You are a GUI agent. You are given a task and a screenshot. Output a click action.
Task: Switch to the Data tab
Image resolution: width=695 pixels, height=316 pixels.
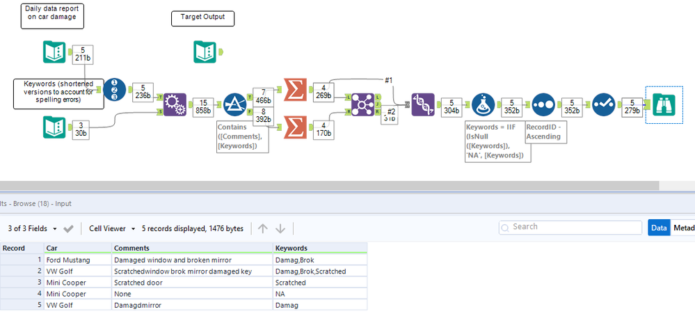pyautogui.click(x=659, y=228)
